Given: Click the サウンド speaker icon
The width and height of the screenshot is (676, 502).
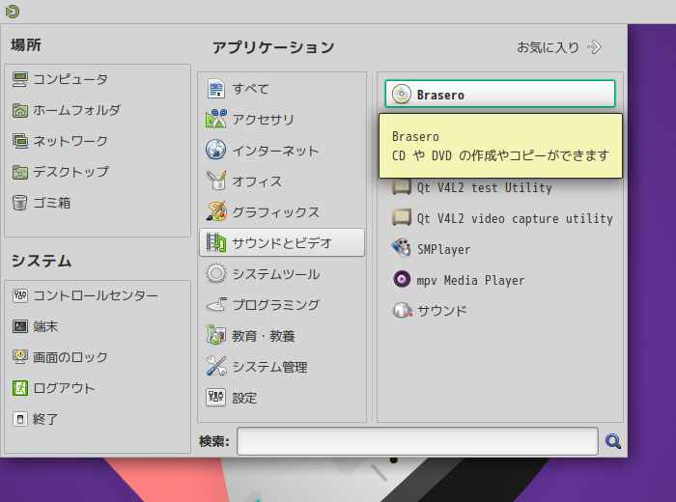Looking at the screenshot, I should [x=402, y=310].
